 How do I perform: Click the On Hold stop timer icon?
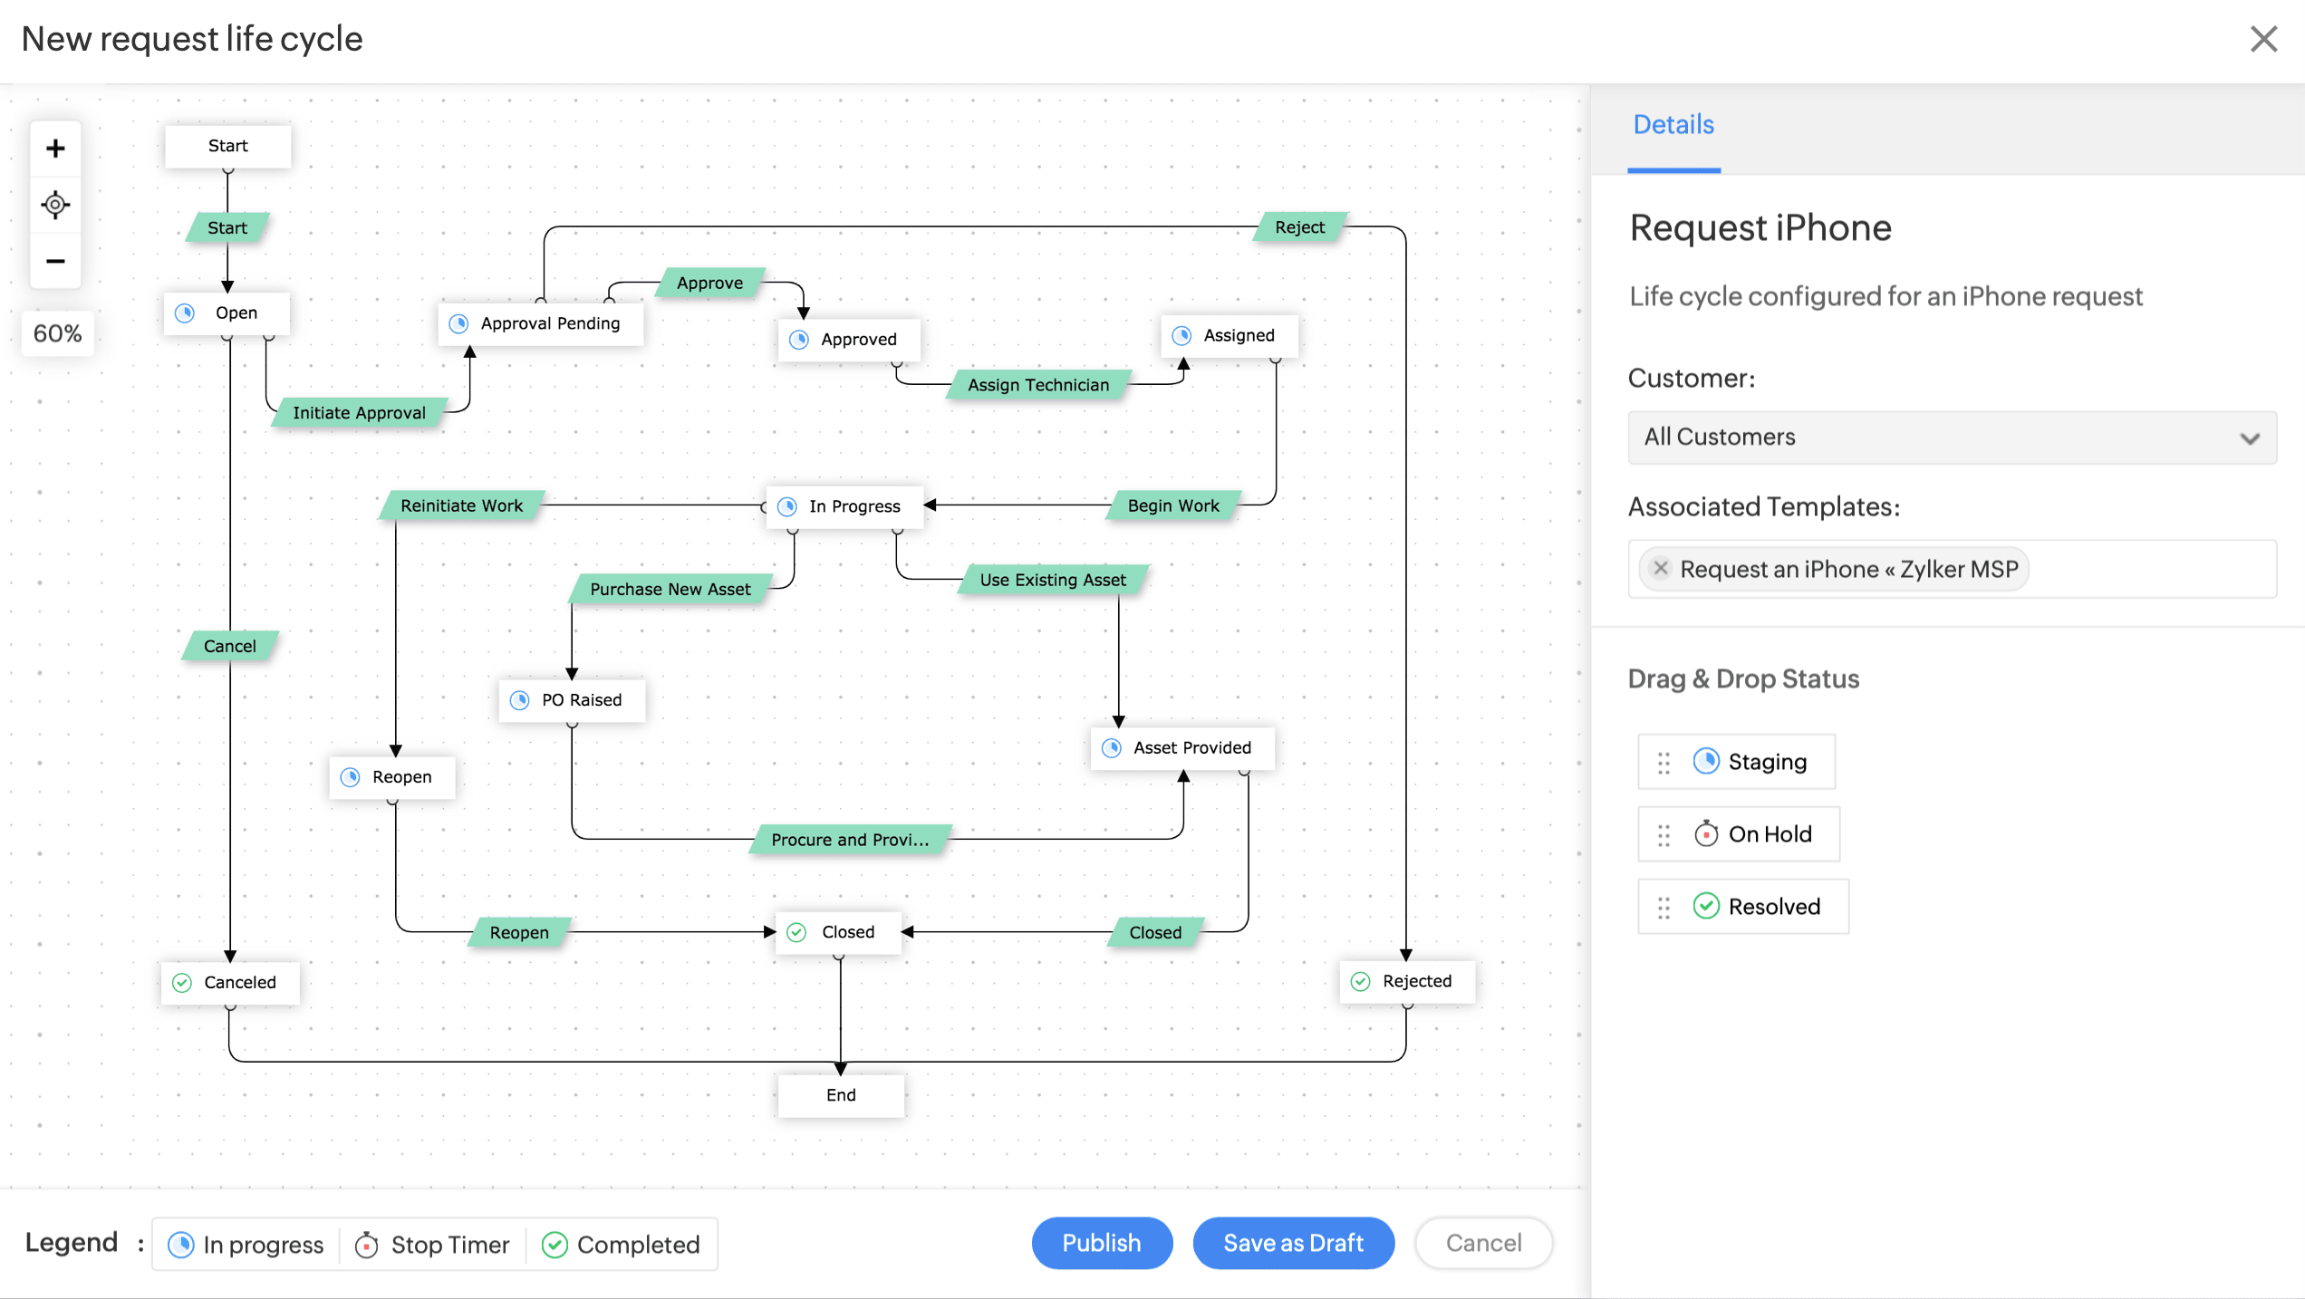[1705, 833]
